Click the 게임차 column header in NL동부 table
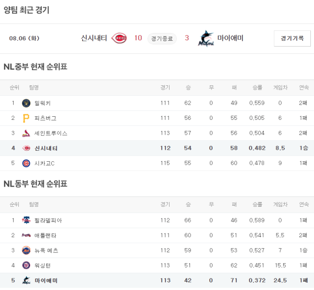Screen dimensions: 314x290 [280, 205]
